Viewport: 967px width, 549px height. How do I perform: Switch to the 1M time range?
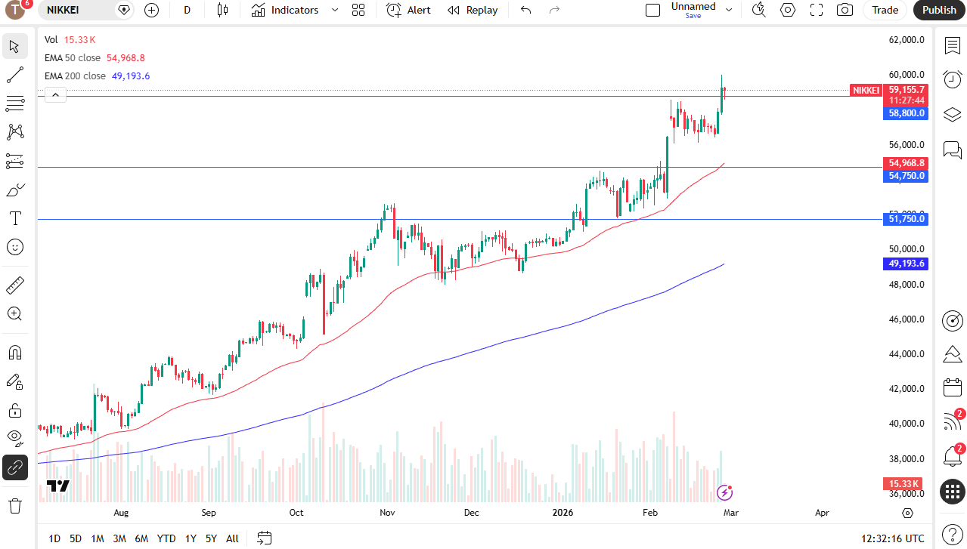tap(98, 538)
